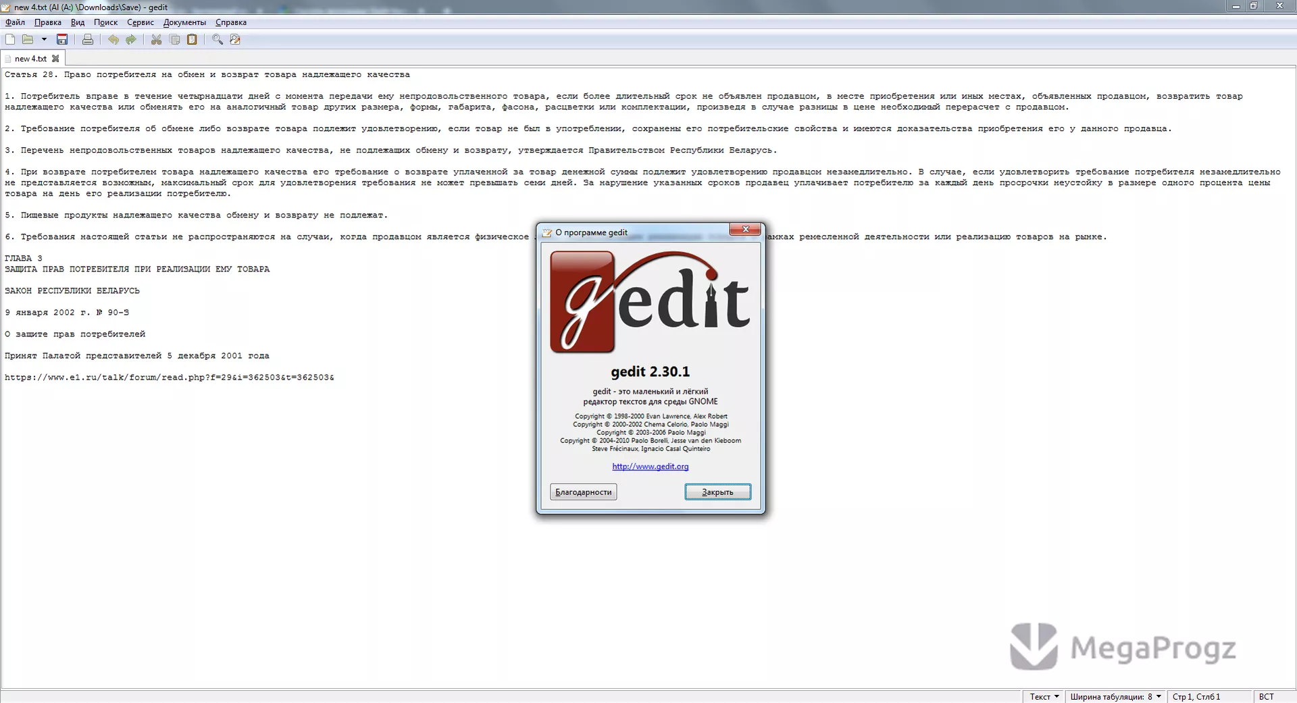
Task: Toggle the ВСТ insert mode indicator
Action: point(1267,697)
